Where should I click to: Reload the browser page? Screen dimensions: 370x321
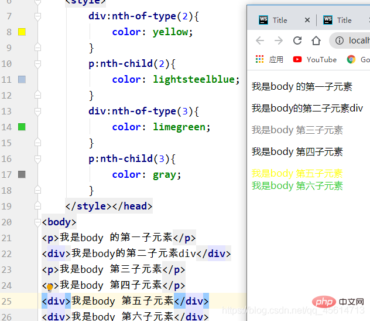[297, 40]
